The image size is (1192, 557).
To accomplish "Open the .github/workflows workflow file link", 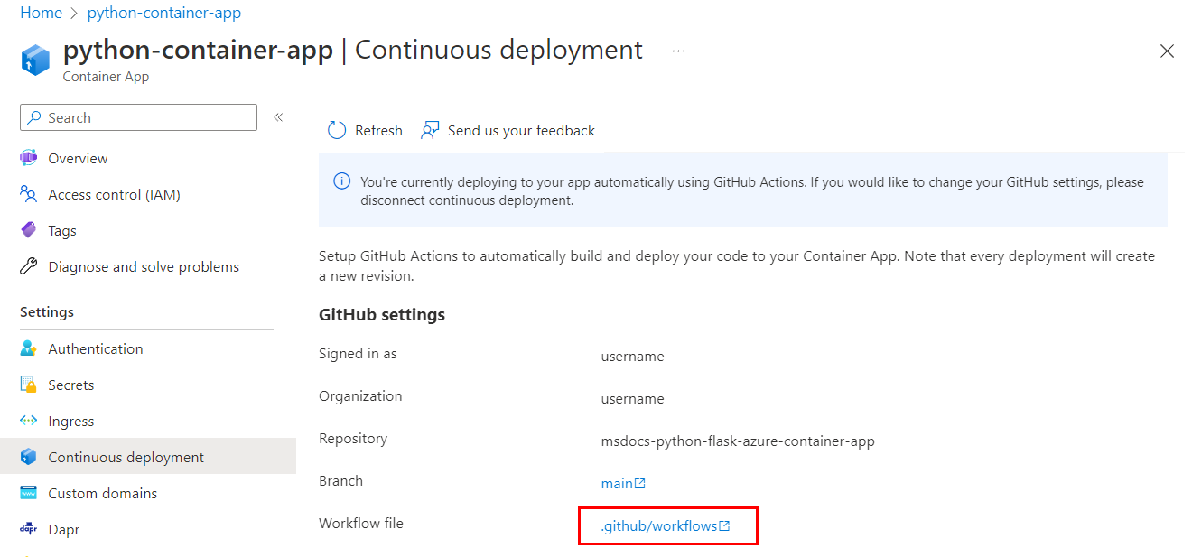I will click(x=667, y=525).
